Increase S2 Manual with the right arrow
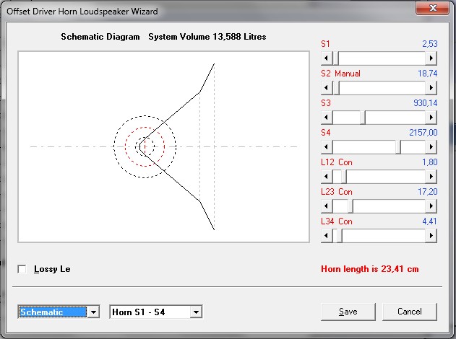Image resolution: width=456 pixels, height=339 pixels. pyautogui.click(x=431, y=88)
